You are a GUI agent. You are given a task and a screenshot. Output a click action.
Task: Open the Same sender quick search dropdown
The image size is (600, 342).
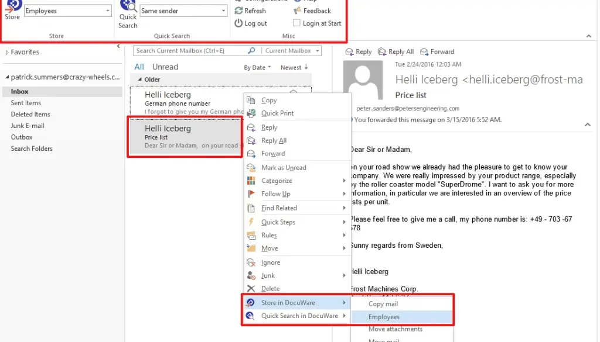[223, 11]
